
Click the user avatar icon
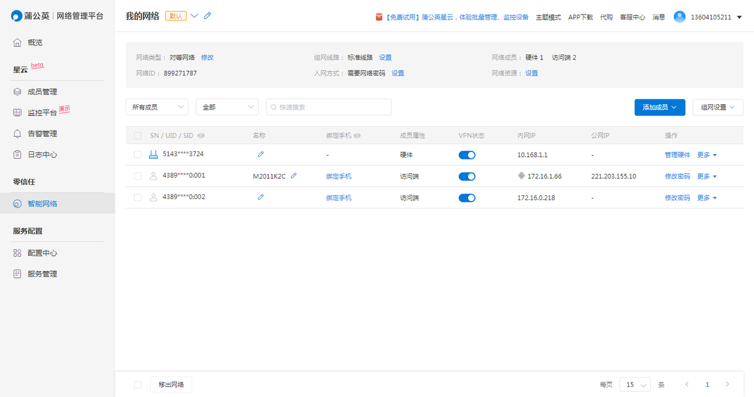click(679, 17)
